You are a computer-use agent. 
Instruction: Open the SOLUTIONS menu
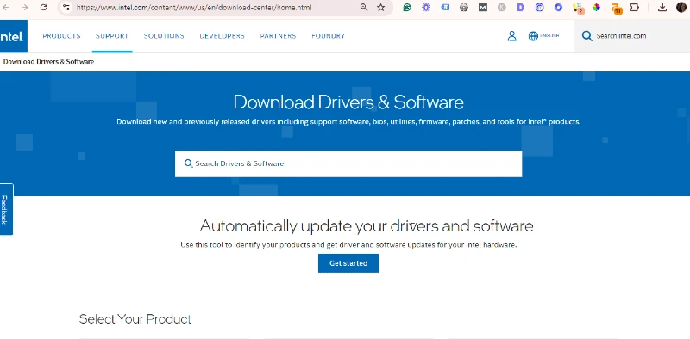click(164, 36)
